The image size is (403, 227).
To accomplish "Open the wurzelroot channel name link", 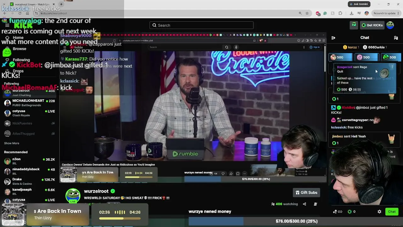I will (96, 191).
